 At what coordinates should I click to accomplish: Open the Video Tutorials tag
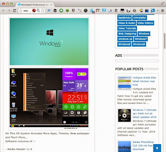pyautogui.click(x=127, y=28)
